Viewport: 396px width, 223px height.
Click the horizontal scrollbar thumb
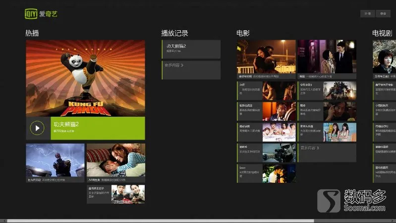161,221
